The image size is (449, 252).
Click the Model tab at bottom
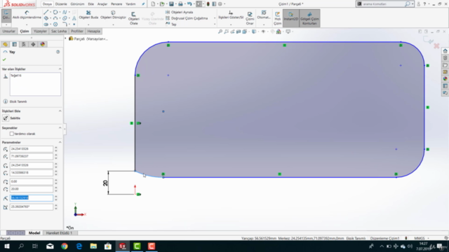click(34, 233)
